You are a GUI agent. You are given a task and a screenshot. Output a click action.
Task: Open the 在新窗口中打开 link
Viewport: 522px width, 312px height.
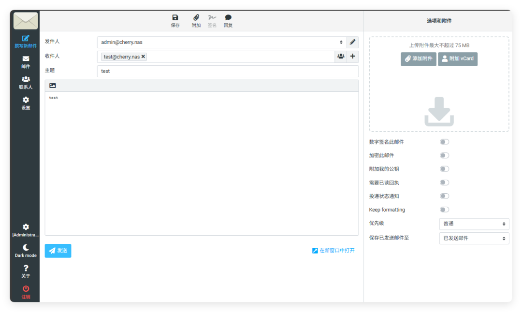pos(333,251)
